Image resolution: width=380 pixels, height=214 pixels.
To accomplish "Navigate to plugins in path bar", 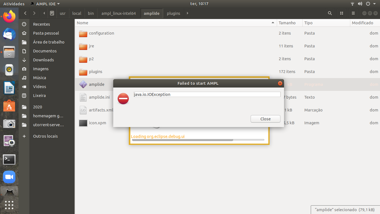I will (x=173, y=13).
